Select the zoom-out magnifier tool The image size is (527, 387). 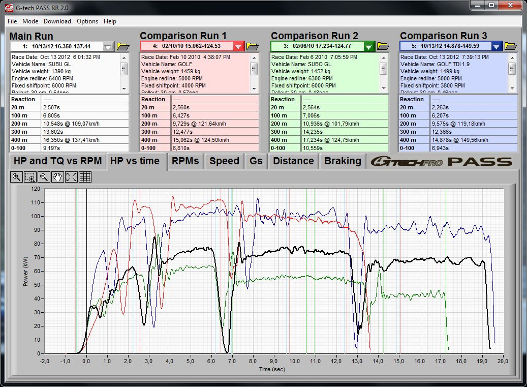pyautogui.click(x=44, y=177)
